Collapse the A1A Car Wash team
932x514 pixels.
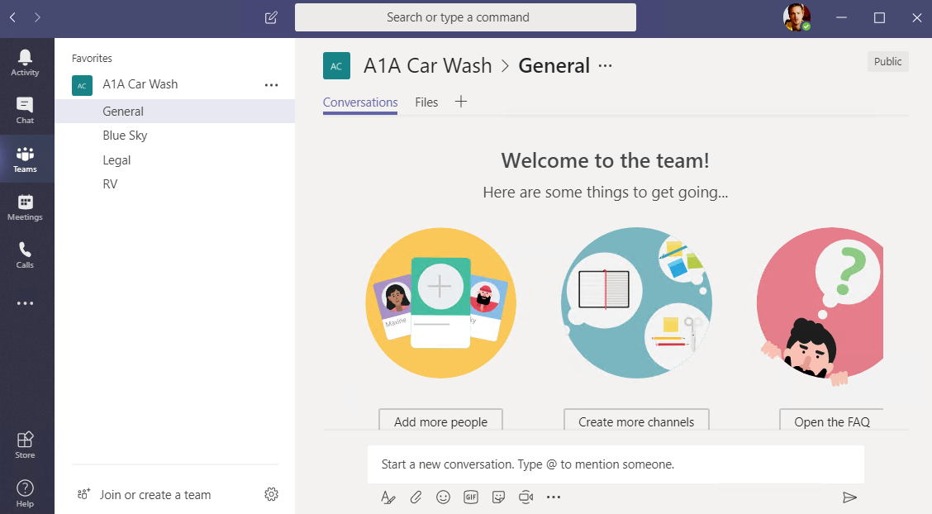[x=140, y=84]
